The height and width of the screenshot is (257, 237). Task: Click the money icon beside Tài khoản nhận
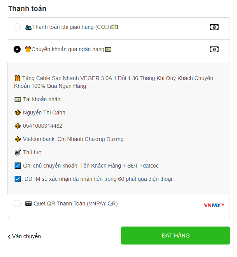pyautogui.click(x=18, y=99)
